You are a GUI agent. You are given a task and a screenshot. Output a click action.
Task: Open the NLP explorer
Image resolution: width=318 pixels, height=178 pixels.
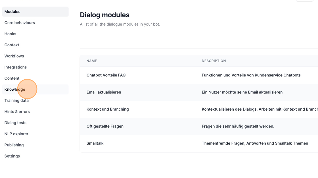coord(35,134)
